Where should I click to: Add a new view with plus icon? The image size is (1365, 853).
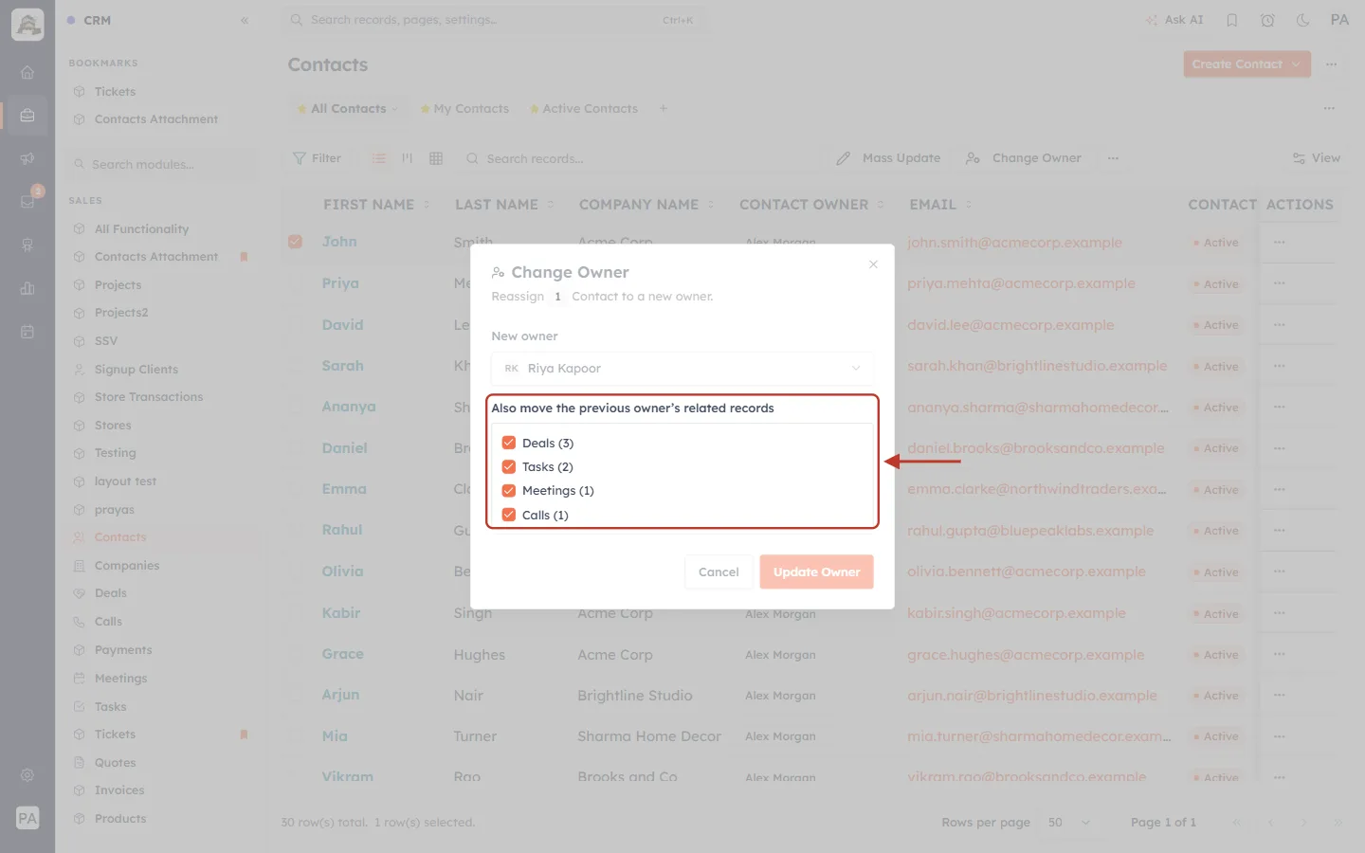tap(664, 108)
